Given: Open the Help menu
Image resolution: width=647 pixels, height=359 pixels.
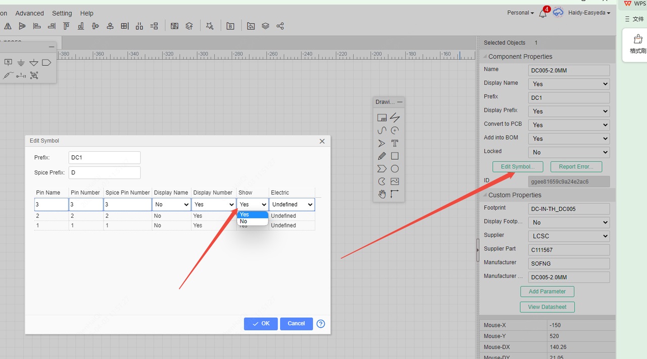Looking at the screenshot, I should tap(87, 13).
